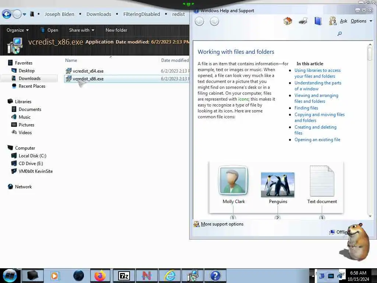Screen dimensions: 377x283
Task: Click More support options link
Action: tap(222, 224)
